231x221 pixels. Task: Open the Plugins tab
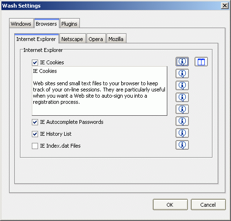point(69,24)
